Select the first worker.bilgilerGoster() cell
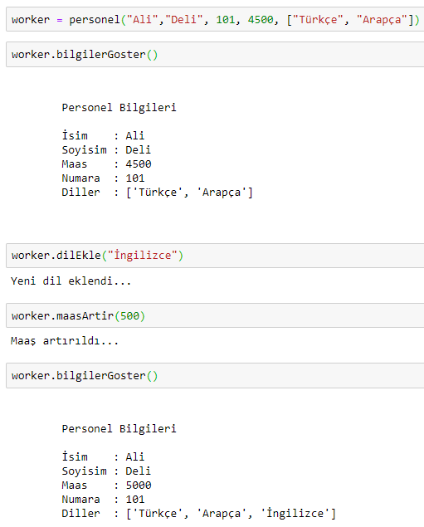This screenshot has width=424, height=527. 215,55
